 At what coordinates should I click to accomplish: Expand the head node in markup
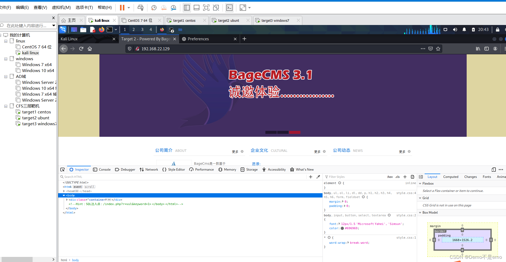click(64, 191)
